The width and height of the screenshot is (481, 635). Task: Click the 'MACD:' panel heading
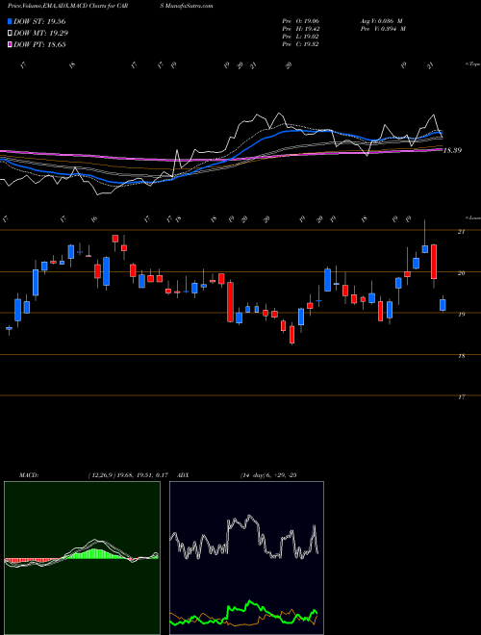(29, 475)
